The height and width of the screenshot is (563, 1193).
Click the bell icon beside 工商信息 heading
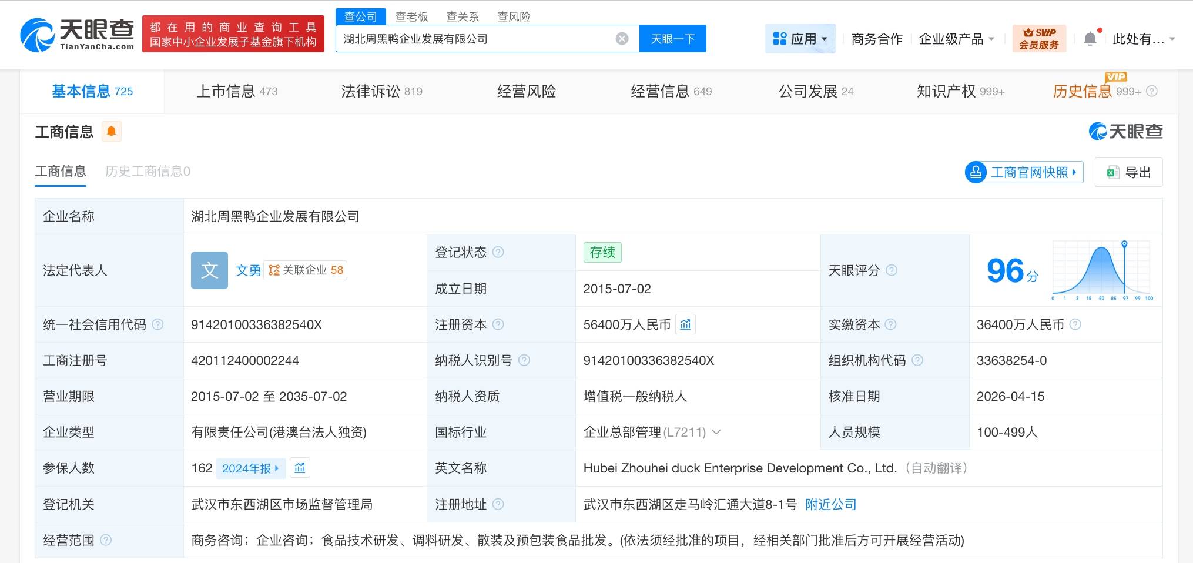coord(112,131)
